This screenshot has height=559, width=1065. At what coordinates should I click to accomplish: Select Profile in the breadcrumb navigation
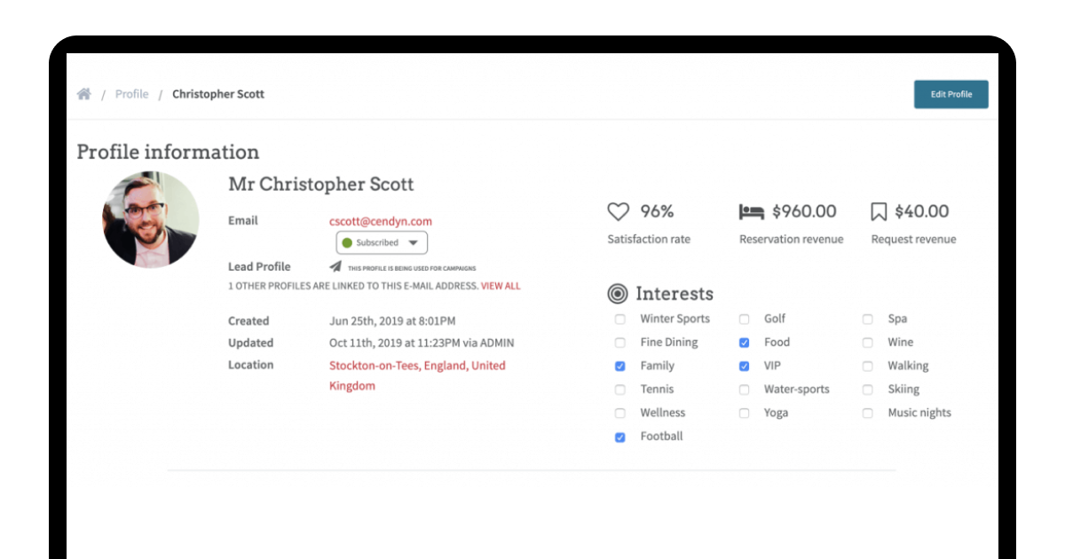coord(131,93)
